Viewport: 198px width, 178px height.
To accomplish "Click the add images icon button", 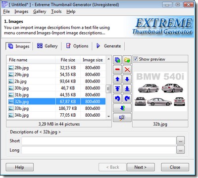I will coord(117,60).
